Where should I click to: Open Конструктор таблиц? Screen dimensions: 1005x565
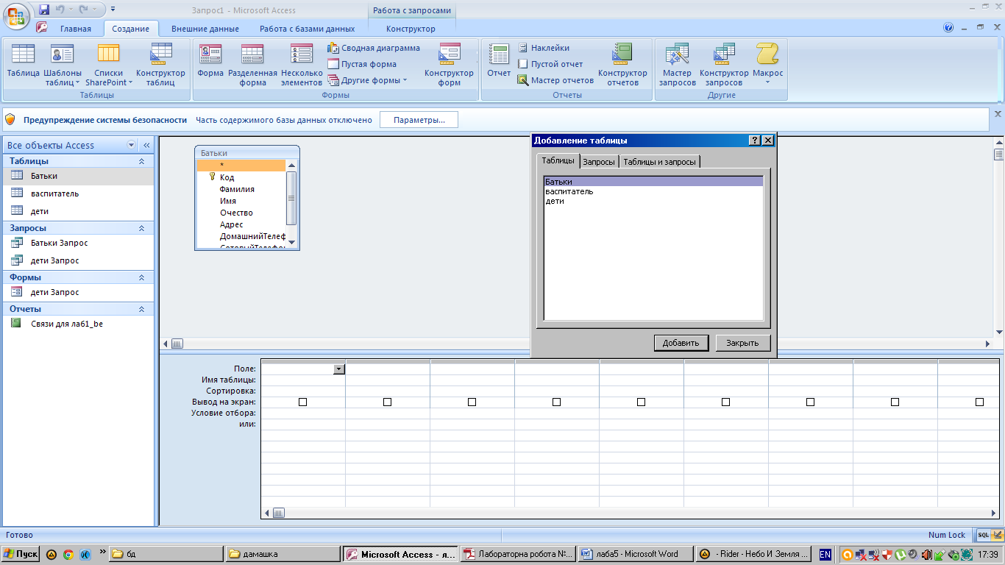point(160,65)
